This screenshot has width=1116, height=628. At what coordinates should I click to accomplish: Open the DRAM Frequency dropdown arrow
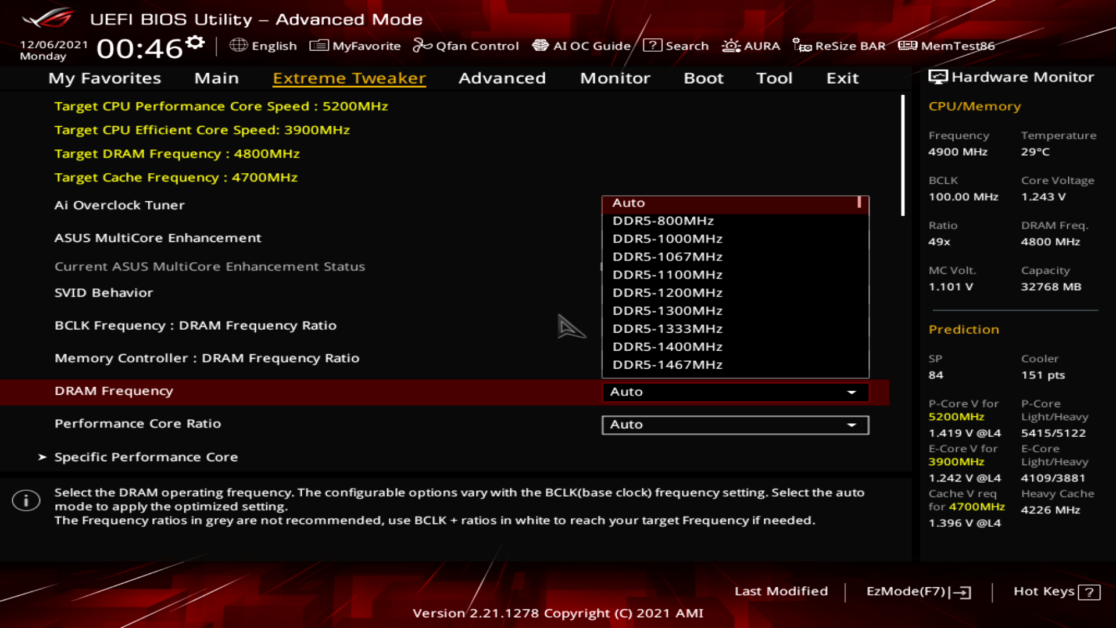[852, 392]
